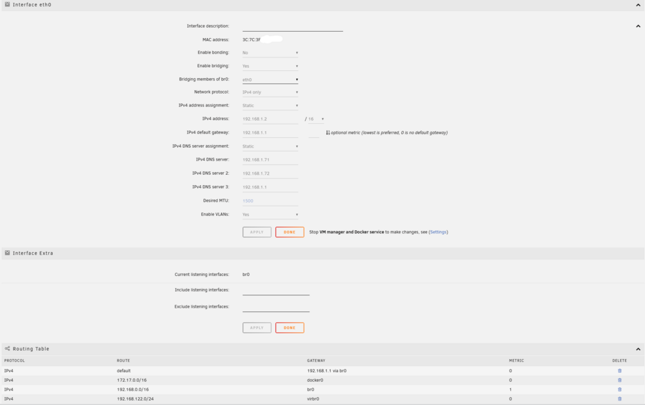Click the IPv4 DNS server field
This screenshot has width=645, height=405.
tap(270, 159)
